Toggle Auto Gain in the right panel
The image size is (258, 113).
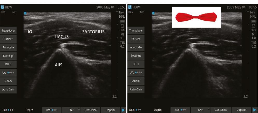click(x=136, y=89)
